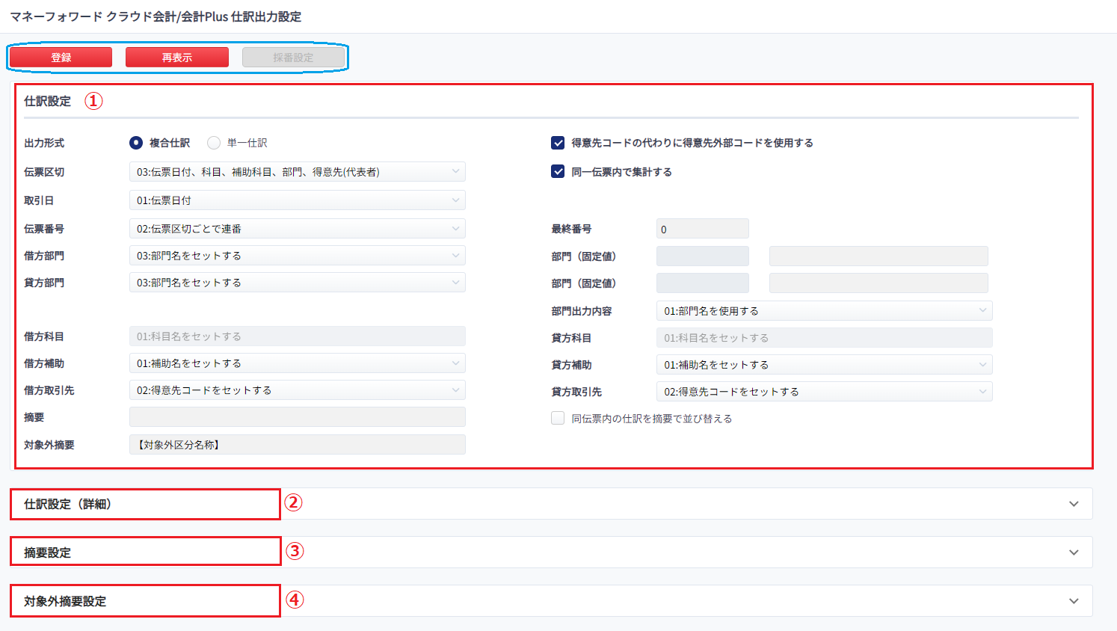The height and width of the screenshot is (631, 1117).
Task: Click the greyed 採番設定 button
Action: (294, 58)
